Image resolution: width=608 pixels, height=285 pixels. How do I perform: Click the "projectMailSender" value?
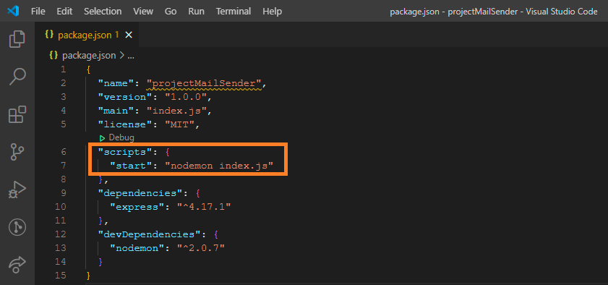pos(204,83)
